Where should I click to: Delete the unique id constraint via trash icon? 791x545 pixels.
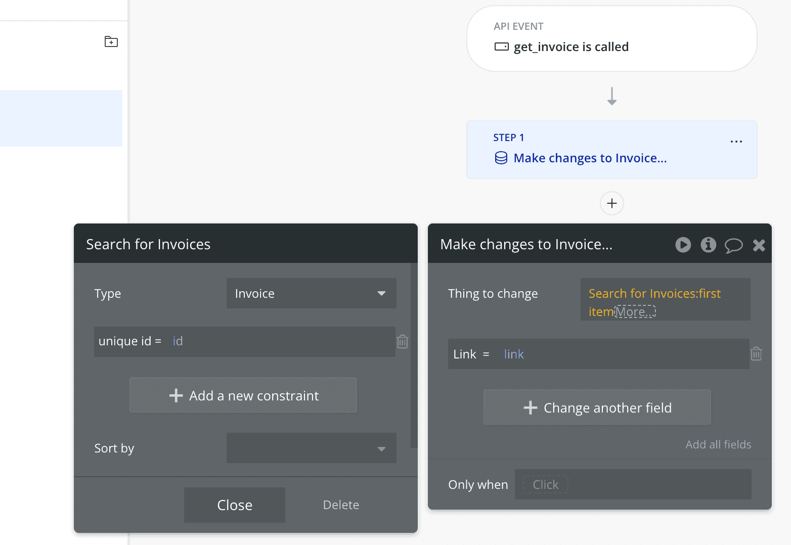tap(403, 342)
